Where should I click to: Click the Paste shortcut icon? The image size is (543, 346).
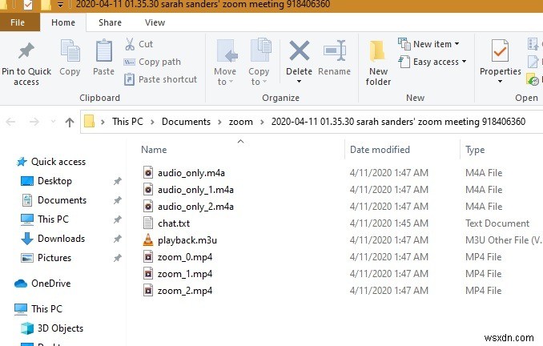pyautogui.click(x=129, y=79)
